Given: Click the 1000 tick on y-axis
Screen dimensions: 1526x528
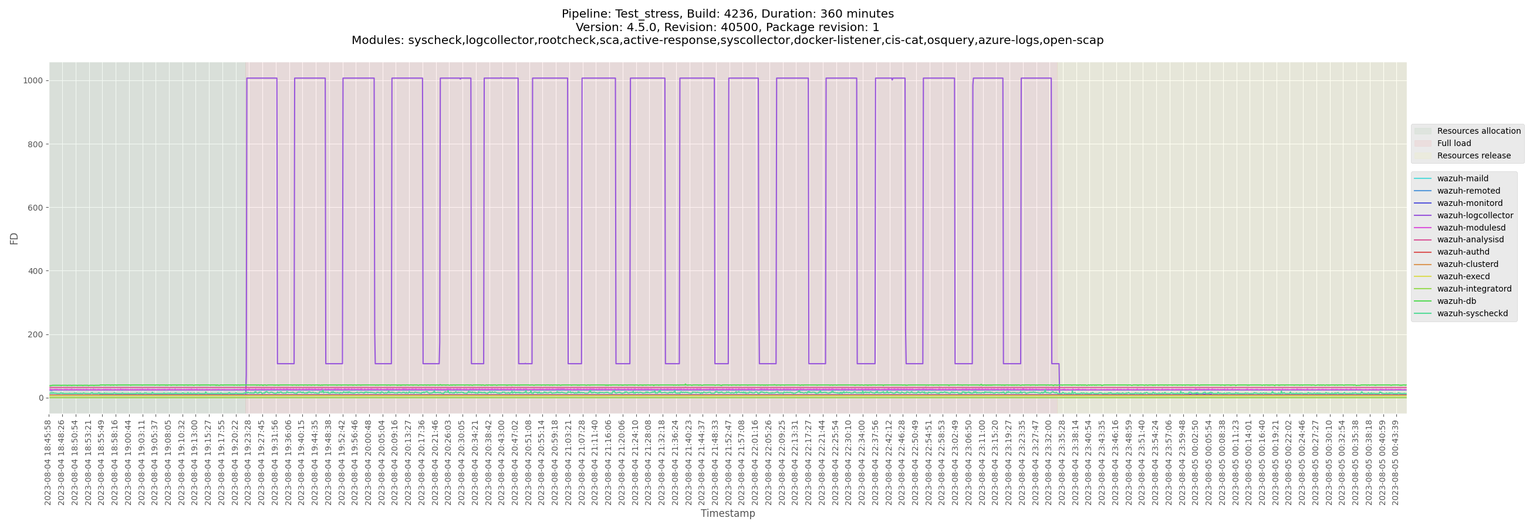Looking at the screenshot, I should (33, 80).
